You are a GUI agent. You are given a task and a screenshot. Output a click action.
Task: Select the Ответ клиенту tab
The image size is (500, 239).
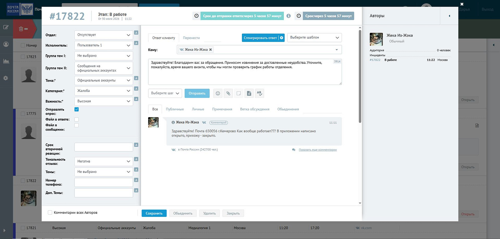point(164,38)
